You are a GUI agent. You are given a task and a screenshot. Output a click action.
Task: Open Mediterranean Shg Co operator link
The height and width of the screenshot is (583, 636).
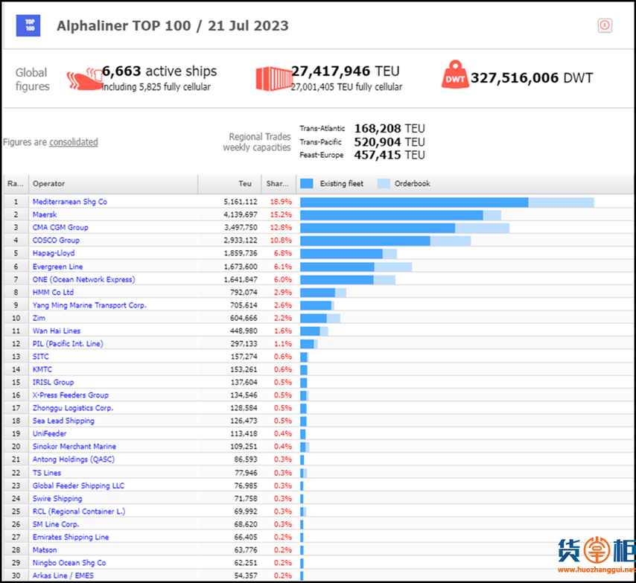(70, 202)
